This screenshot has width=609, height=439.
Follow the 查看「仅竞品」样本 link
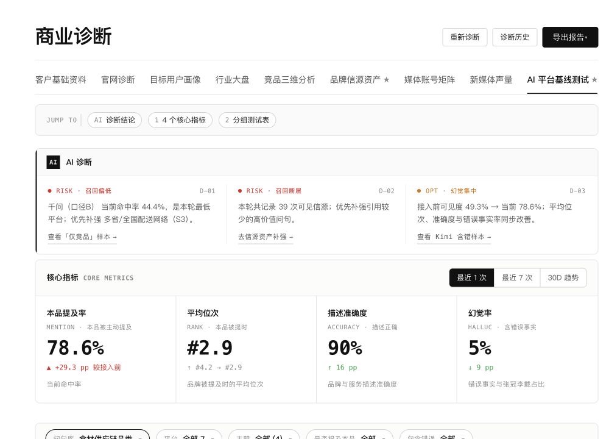[82, 237]
